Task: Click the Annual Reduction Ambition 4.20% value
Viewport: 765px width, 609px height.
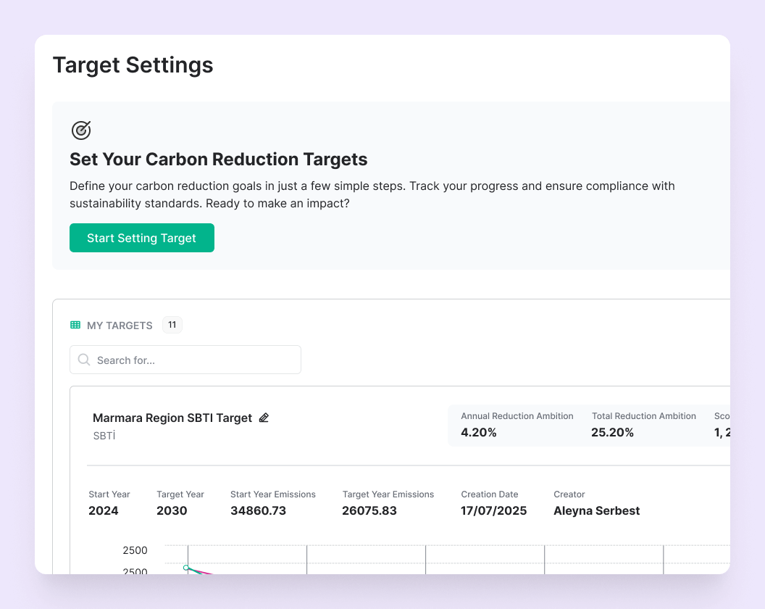Action: click(479, 433)
